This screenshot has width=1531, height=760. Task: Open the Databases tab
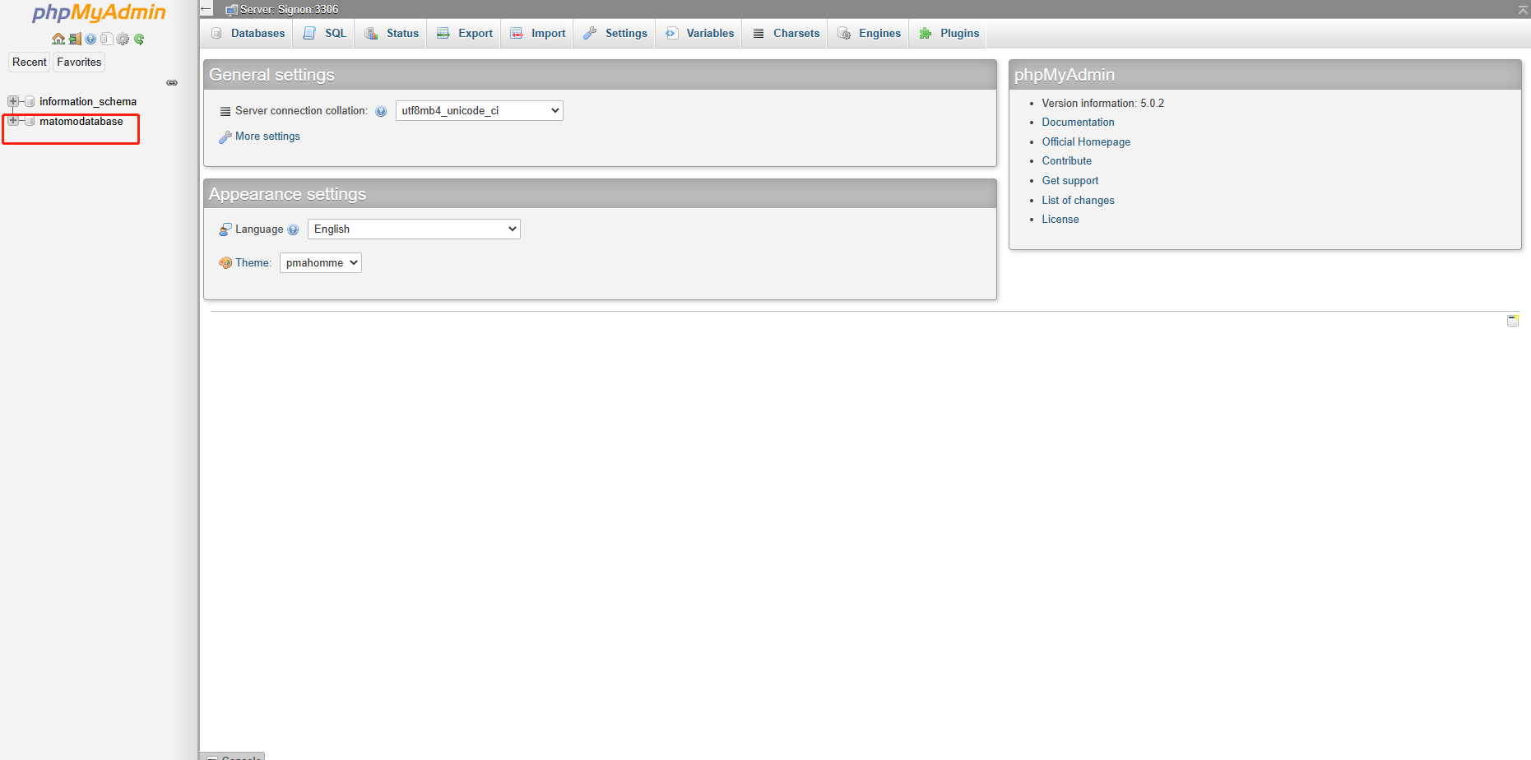point(248,33)
